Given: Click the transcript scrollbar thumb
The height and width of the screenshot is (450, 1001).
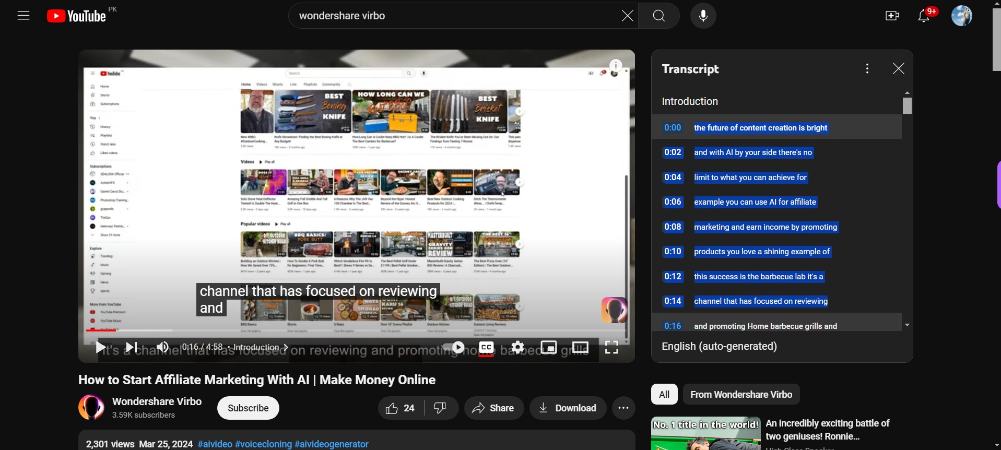Looking at the screenshot, I should tap(908, 106).
